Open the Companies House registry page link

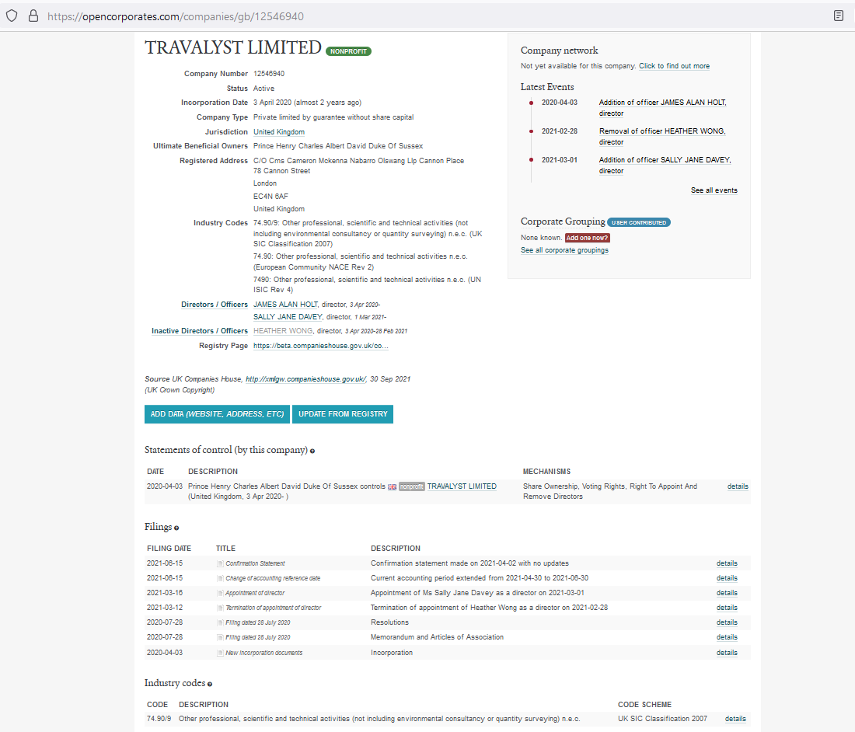coord(320,346)
